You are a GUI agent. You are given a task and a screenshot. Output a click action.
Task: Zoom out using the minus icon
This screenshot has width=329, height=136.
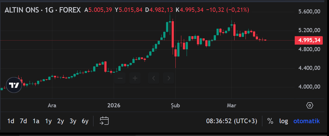click(120, 78)
